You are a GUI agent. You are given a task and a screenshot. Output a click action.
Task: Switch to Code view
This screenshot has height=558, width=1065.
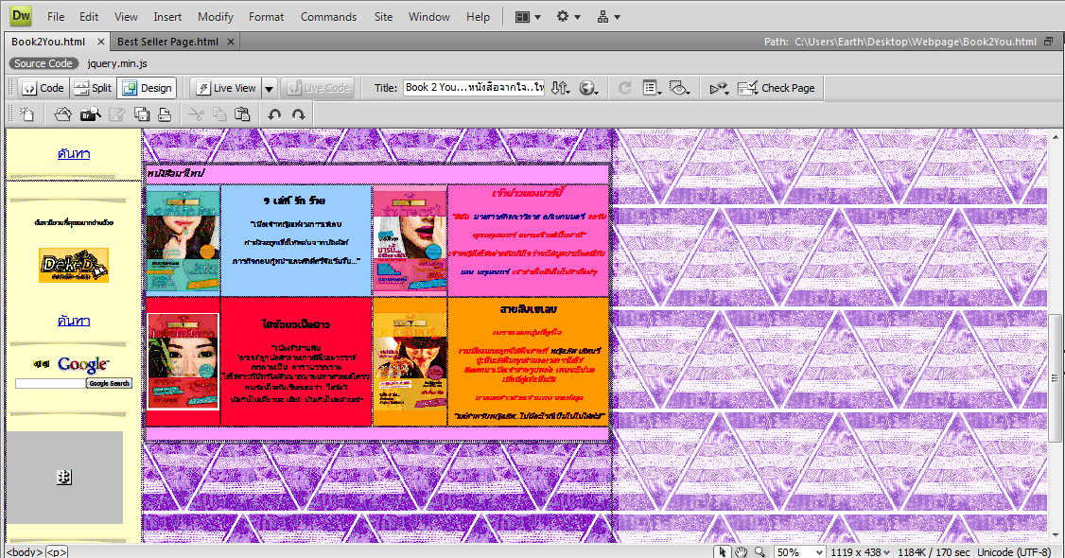click(43, 88)
